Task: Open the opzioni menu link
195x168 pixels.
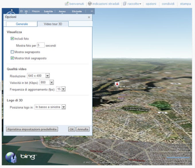Action: tap(151, 4)
